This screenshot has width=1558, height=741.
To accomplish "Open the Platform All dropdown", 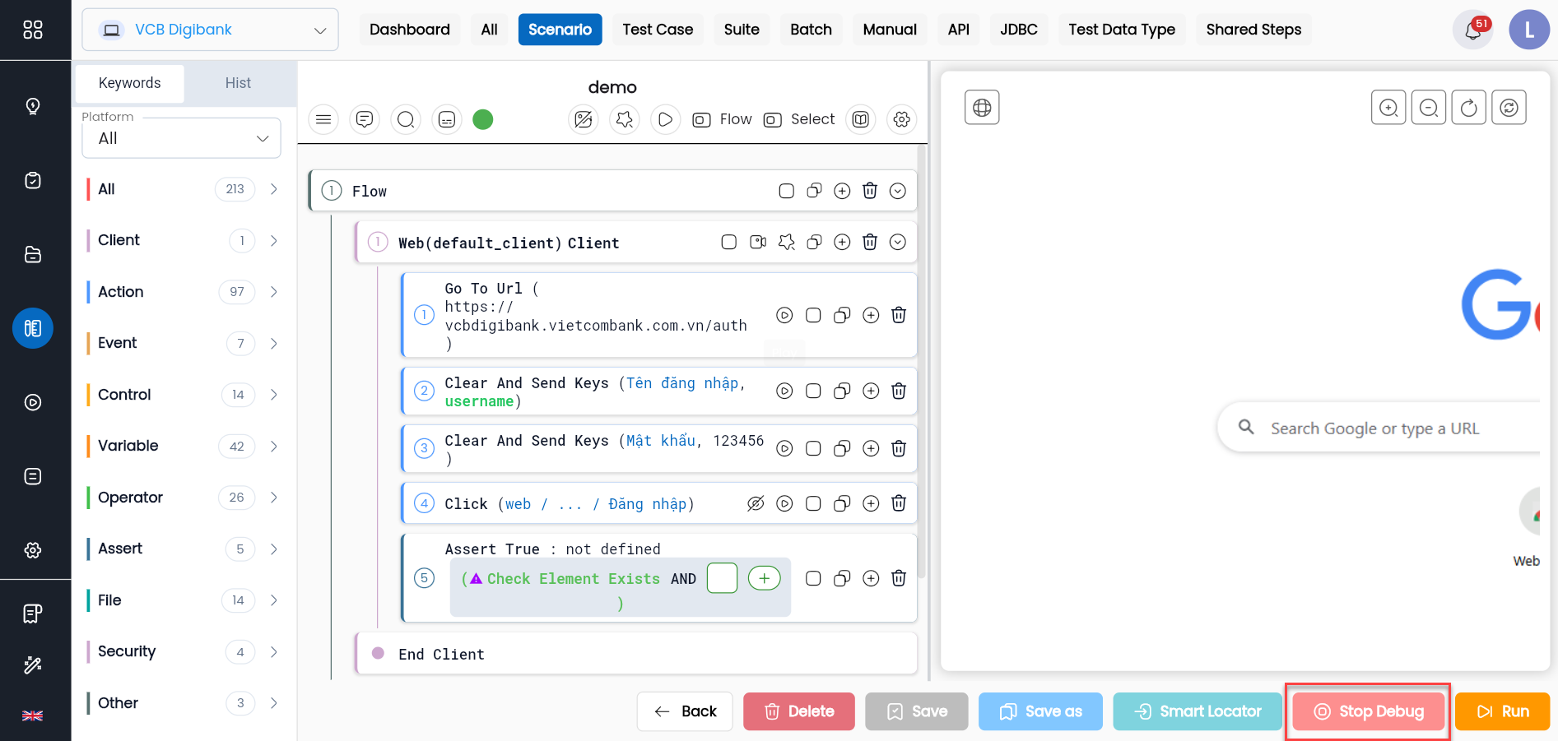I will pos(181,138).
